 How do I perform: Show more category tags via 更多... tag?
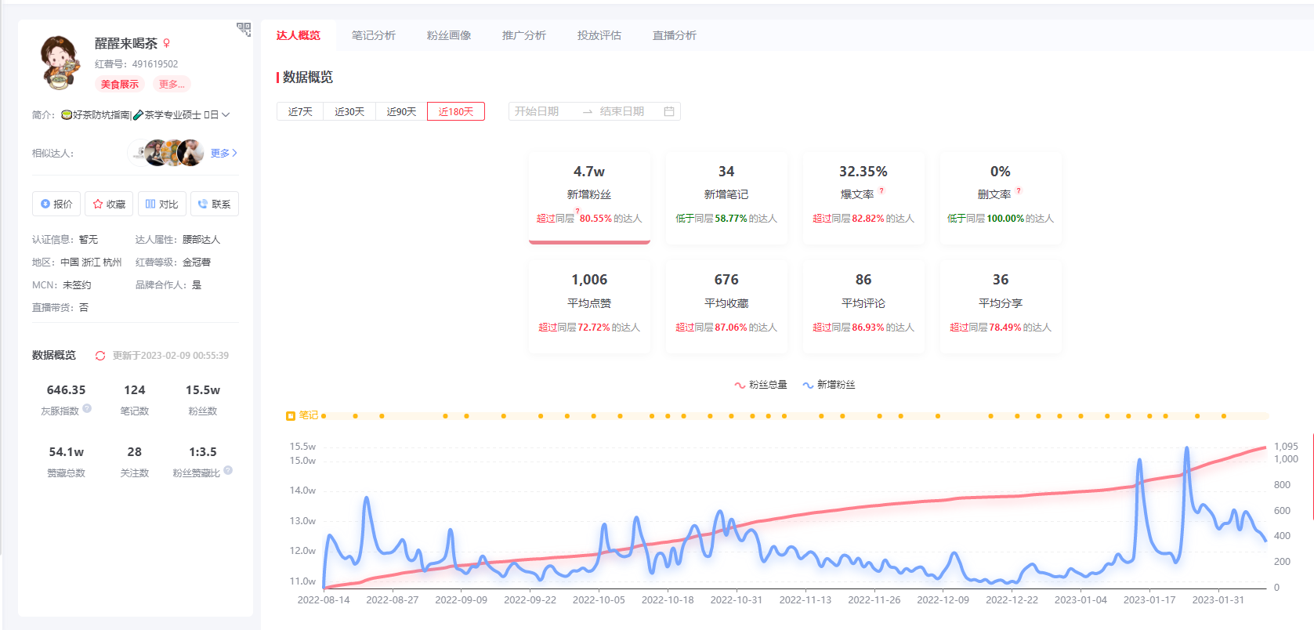click(x=172, y=84)
